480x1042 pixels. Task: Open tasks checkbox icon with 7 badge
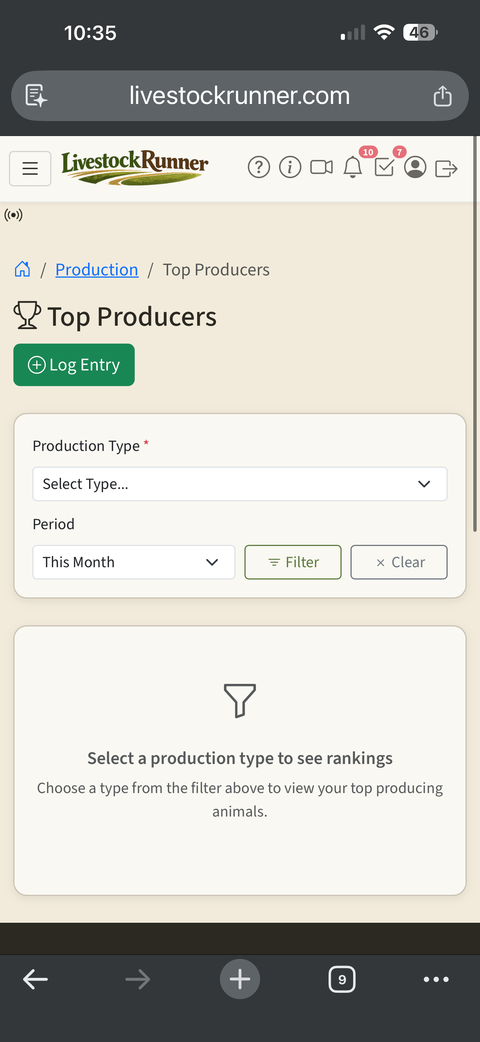point(384,167)
